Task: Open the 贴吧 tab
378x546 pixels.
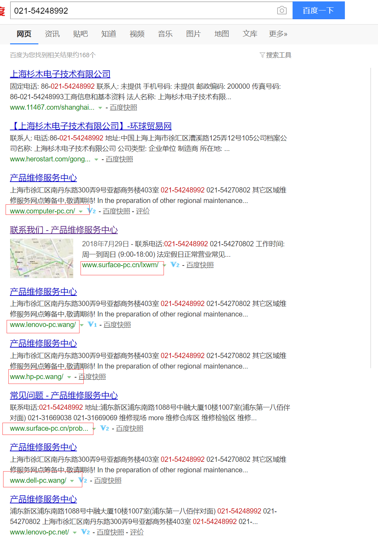Action: tap(81, 34)
